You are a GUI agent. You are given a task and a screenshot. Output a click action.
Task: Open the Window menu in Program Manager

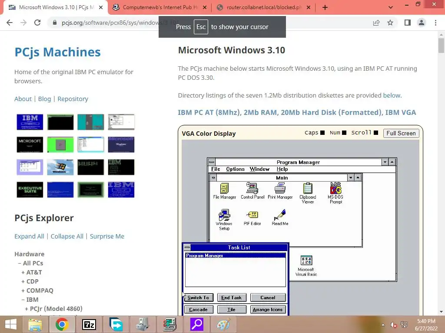pyautogui.click(x=259, y=169)
